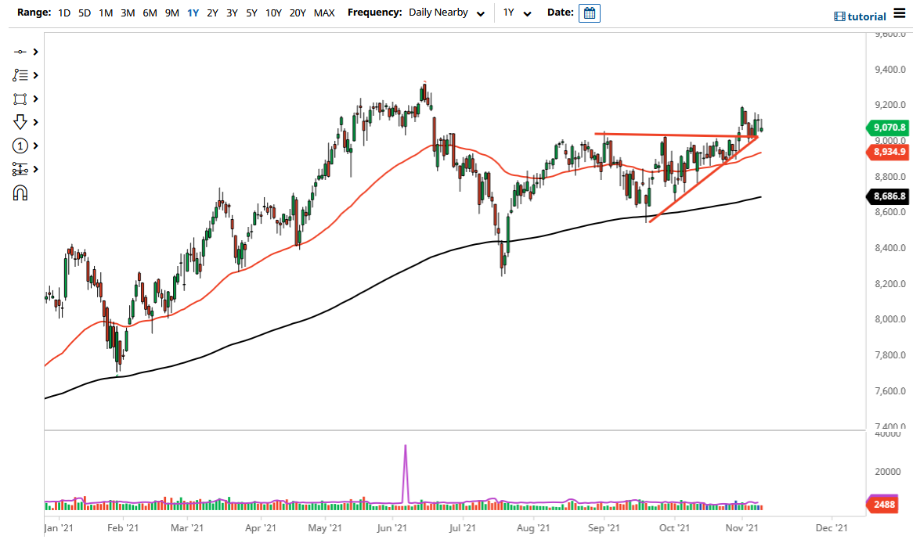The width and height of the screenshot is (920, 543).
Task: Choose the numbered point annotation tool
Action: pyautogui.click(x=20, y=146)
